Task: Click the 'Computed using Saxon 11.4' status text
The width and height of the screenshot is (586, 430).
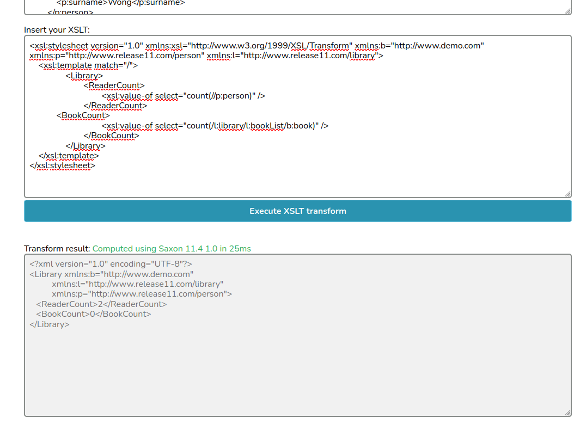Action: pos(172,249)
